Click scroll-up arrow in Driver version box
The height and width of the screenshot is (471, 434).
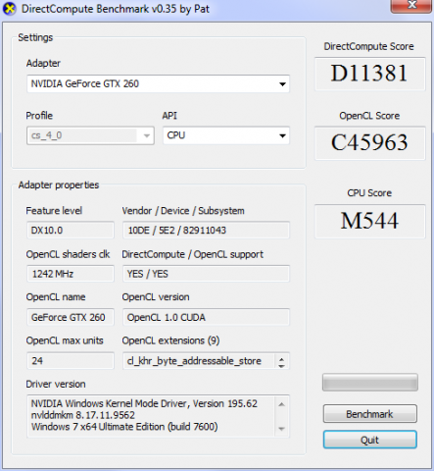[281, 404]
